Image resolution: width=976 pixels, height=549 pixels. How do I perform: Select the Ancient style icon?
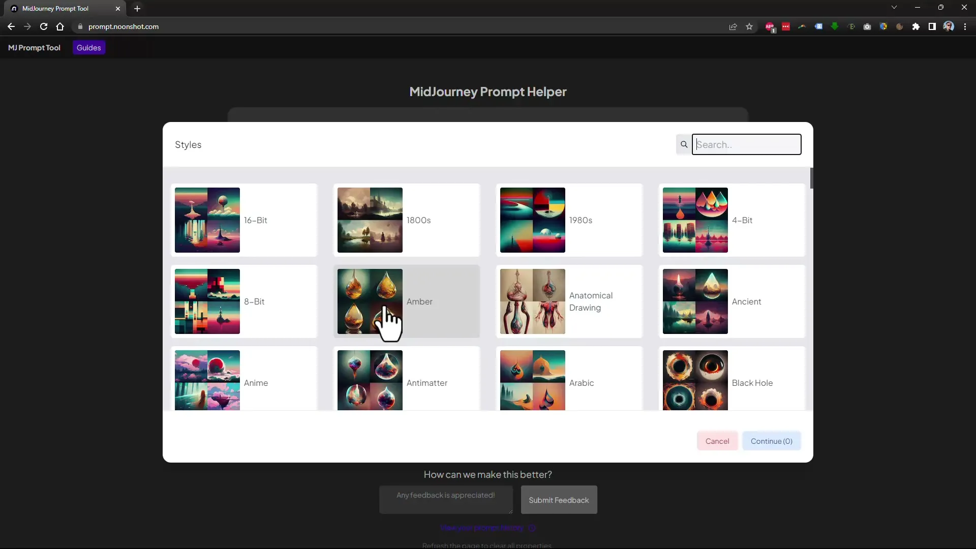pyautogui.click(x=695, y=301)
